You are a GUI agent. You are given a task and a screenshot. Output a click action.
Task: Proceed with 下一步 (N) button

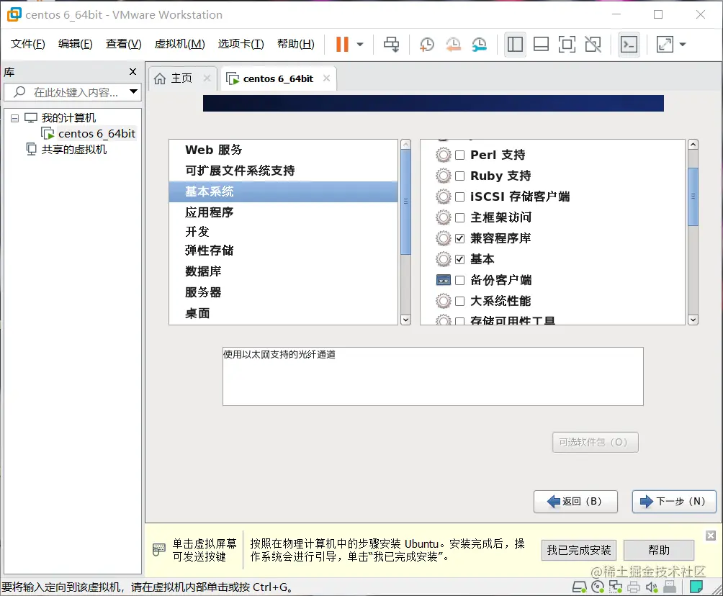click(674, 502)
